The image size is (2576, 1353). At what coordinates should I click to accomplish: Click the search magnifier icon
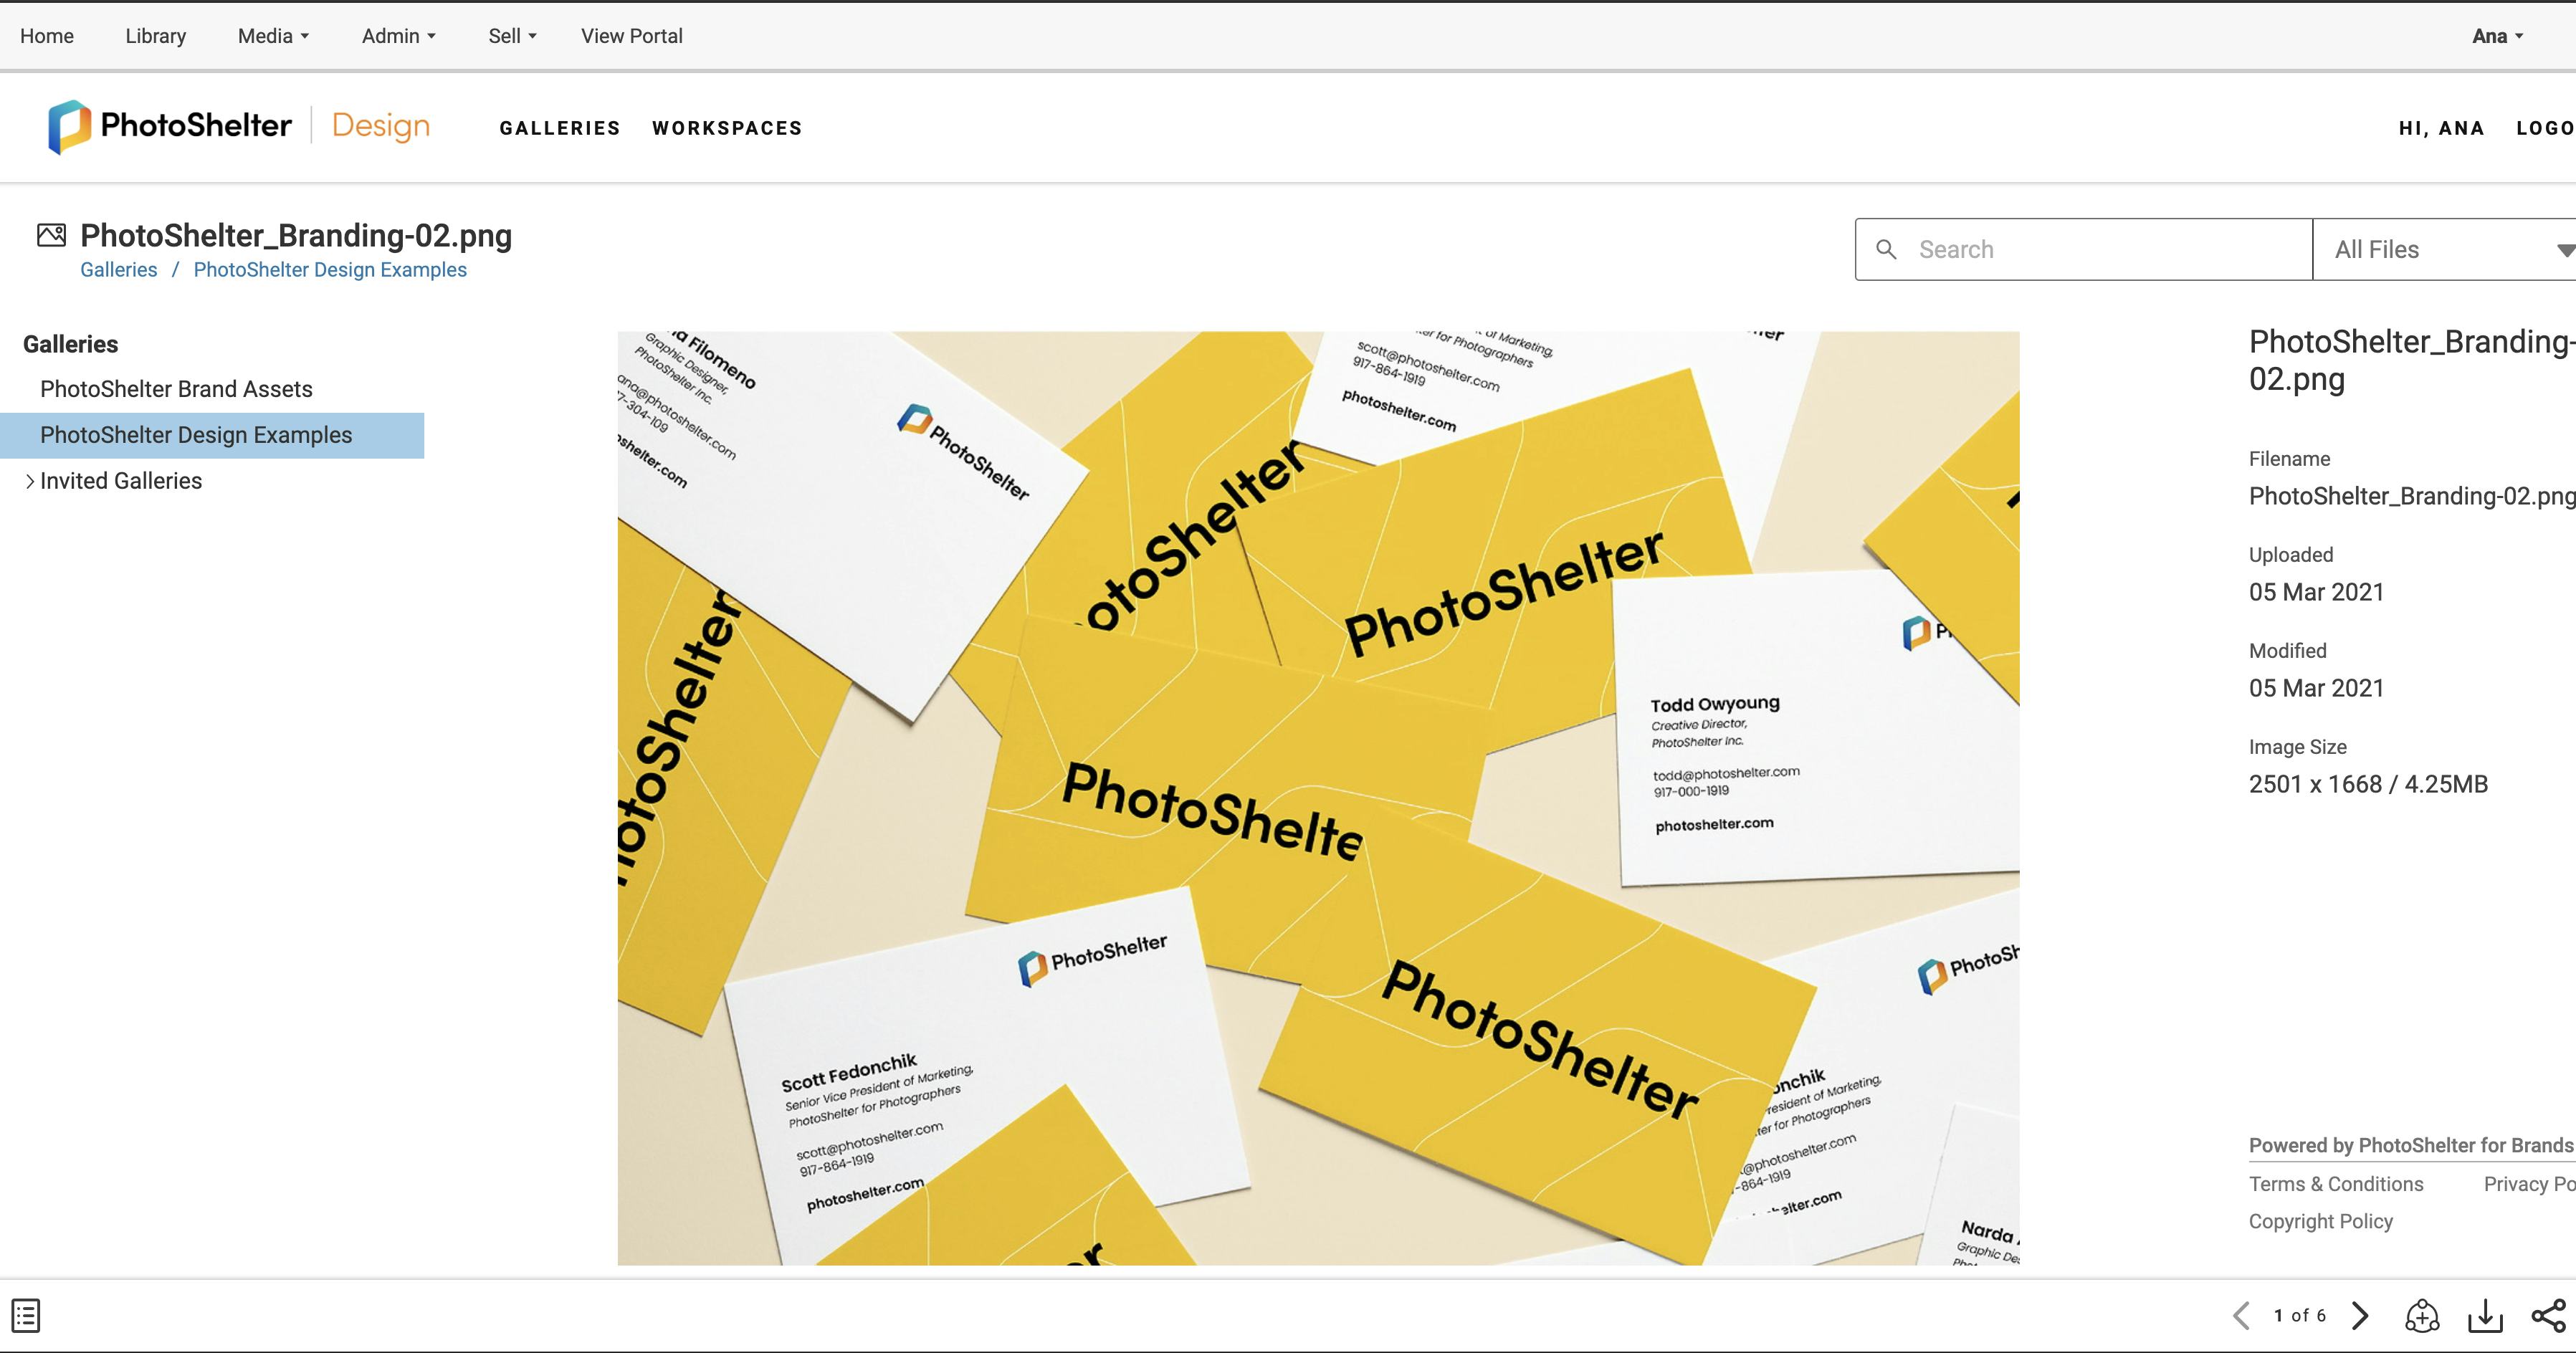[x=1886, y=249]
